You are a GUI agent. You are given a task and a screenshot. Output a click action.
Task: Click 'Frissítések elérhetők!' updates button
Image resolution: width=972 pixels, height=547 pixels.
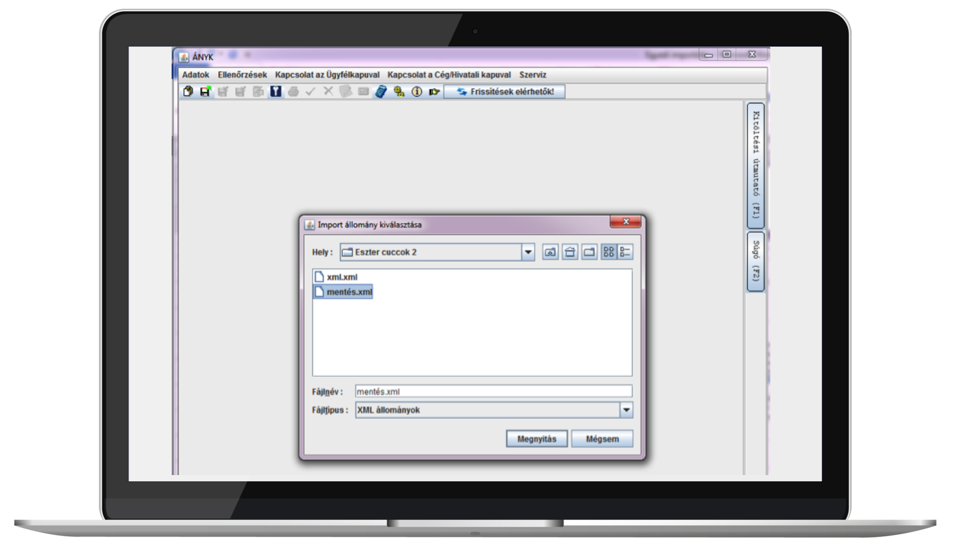pyautogui.click(x=505, y=92)
